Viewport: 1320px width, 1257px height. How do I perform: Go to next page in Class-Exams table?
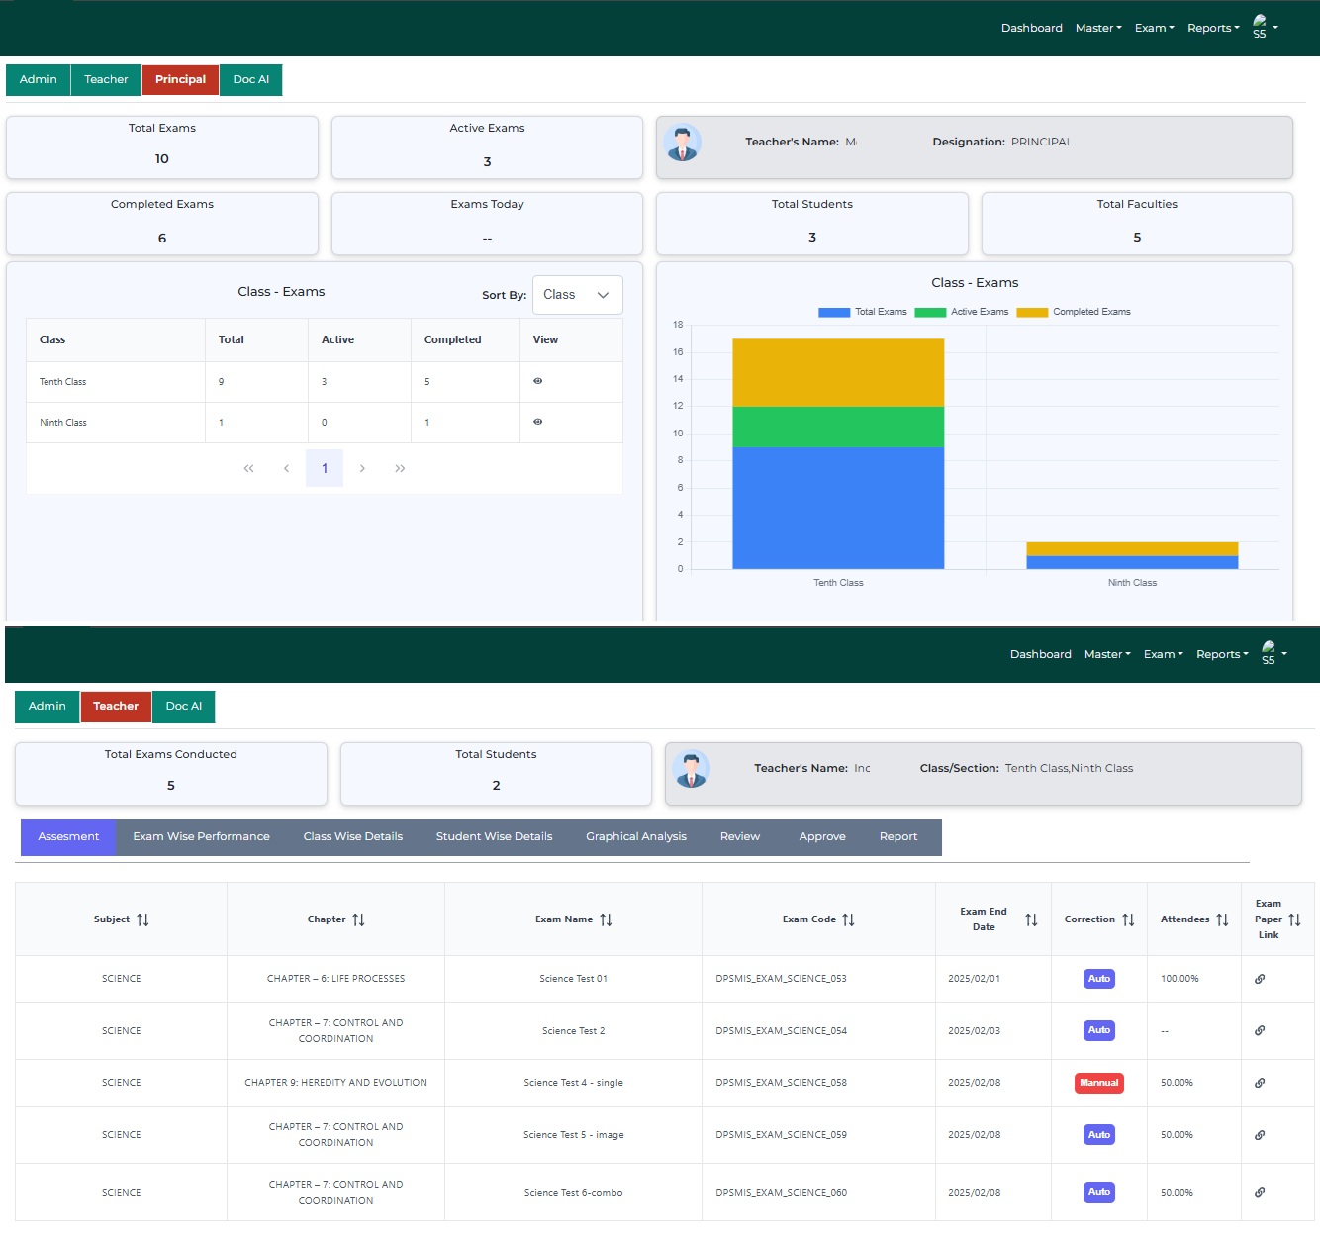[362, 468]
